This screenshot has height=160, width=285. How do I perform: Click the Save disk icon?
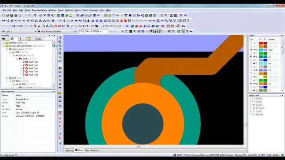tap(12, 16)
